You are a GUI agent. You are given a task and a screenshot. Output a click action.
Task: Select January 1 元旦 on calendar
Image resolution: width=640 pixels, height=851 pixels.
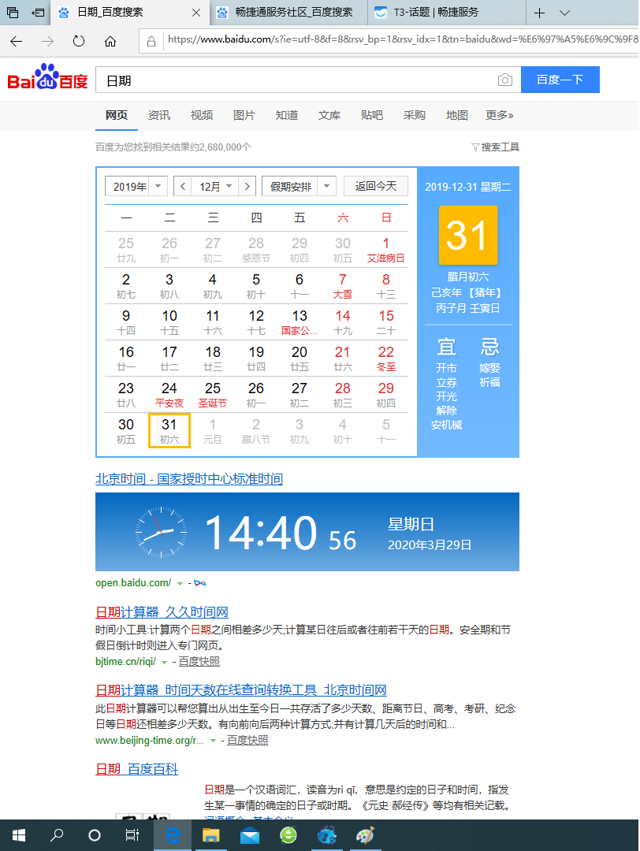pos(213,431)
